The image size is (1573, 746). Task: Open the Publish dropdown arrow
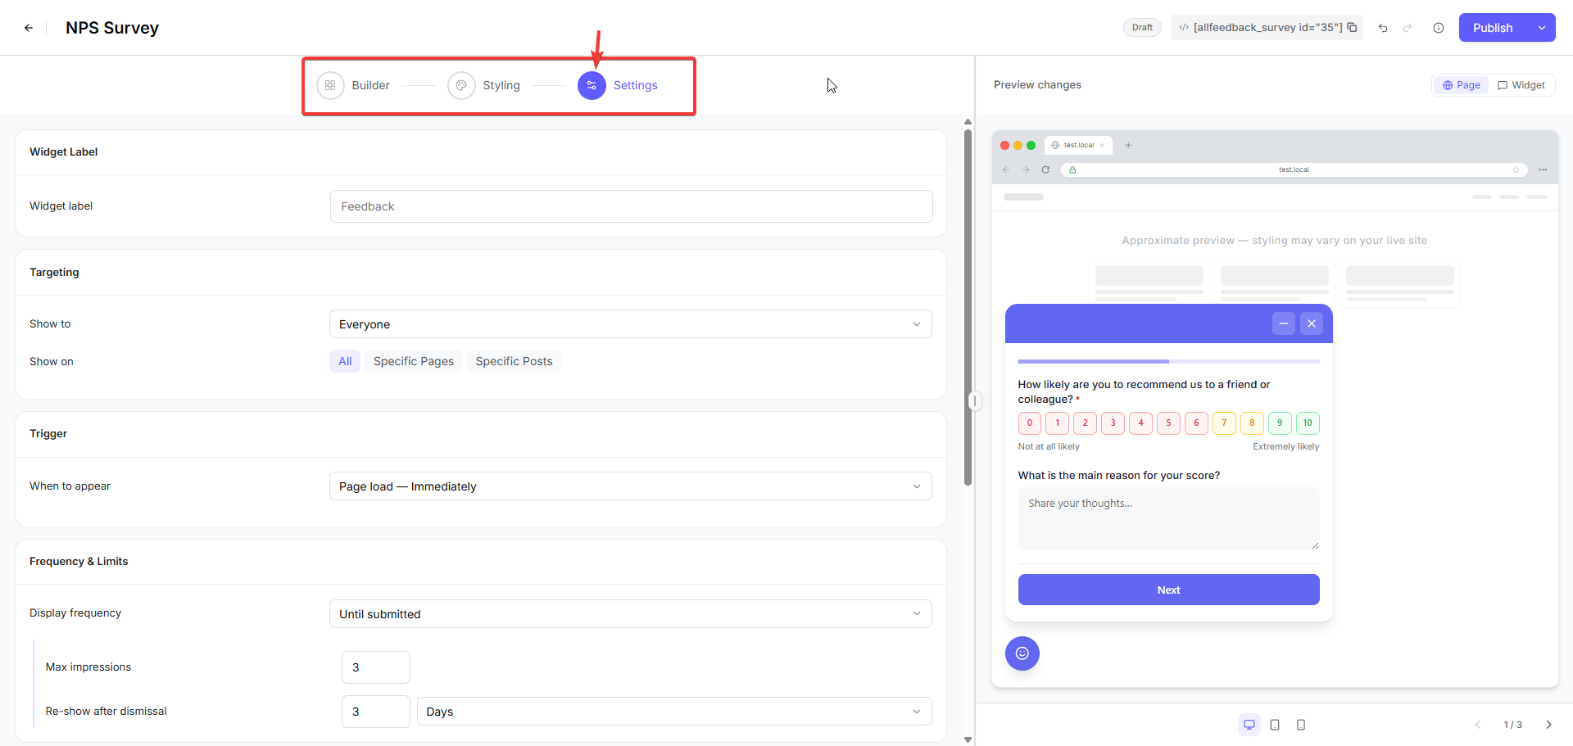point(1541,28)
